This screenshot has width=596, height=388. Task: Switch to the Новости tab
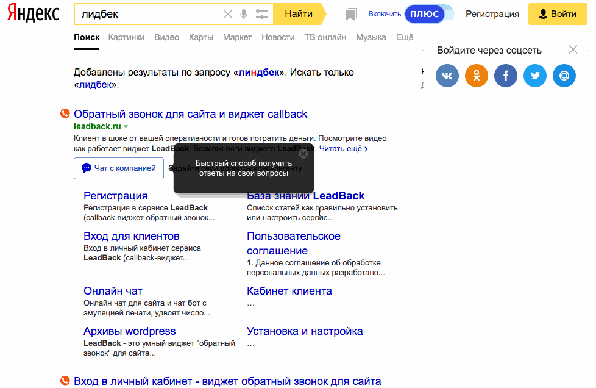coord(278,37)
